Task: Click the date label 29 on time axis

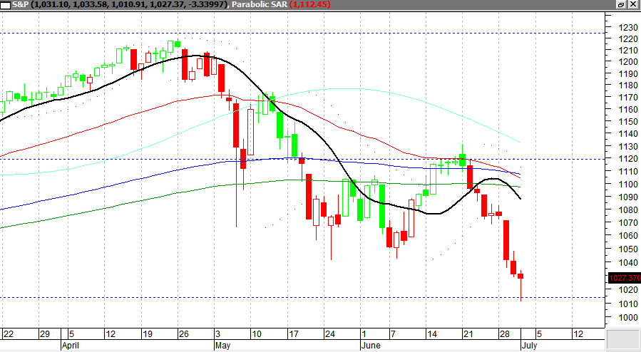Action: click(44, 334)
